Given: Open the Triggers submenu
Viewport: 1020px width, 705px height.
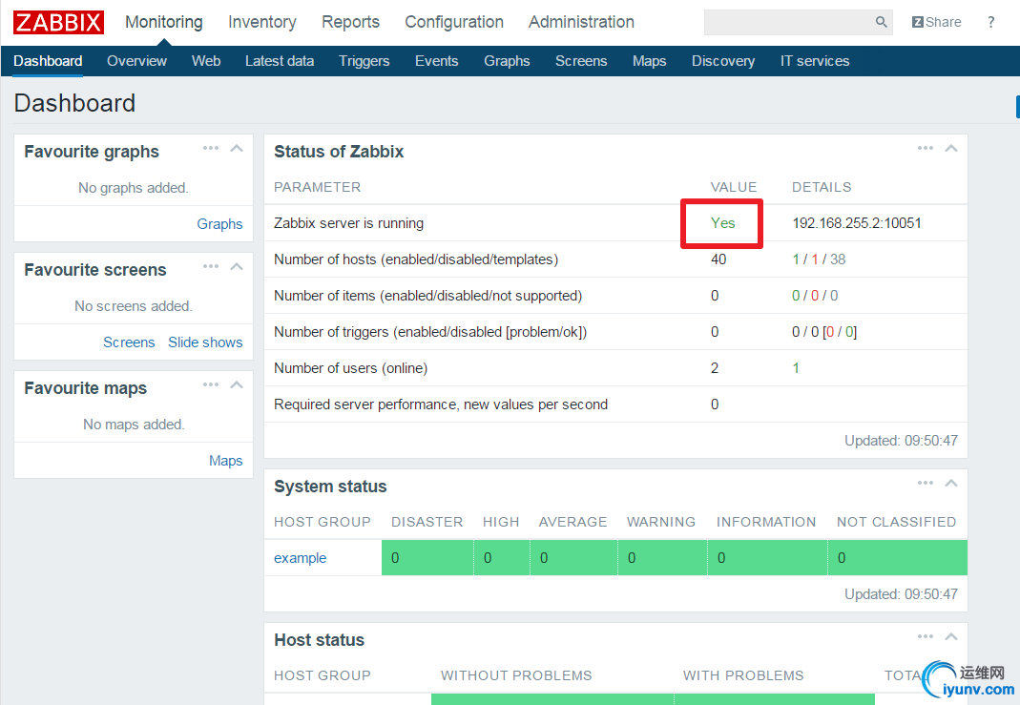Looking at the screenshot, I should point(364,61).
